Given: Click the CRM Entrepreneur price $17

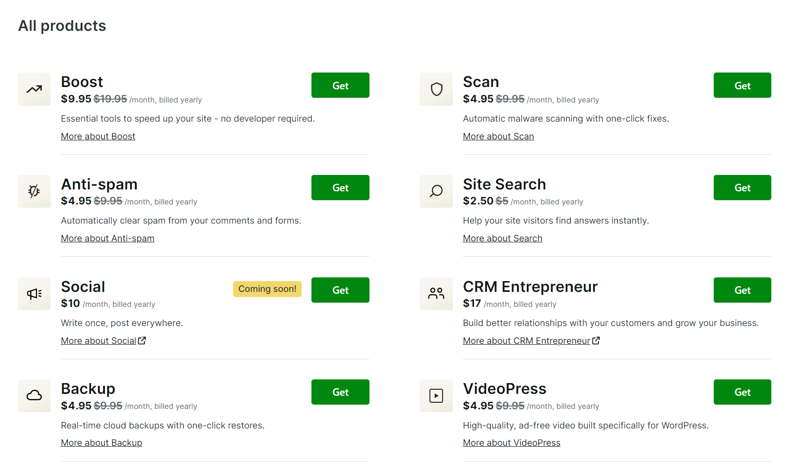Looking at the screenshot, I should (472, 304).
